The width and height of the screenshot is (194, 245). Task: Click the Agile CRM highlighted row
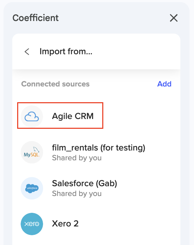pos(60,115)
